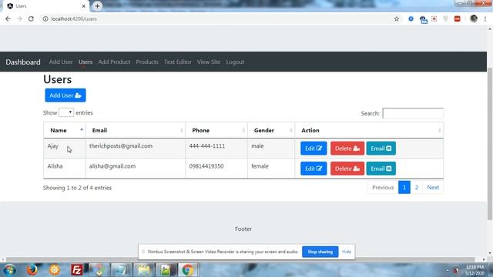
Task: Click the blue Add User button
Action: pyautogui.click(x=65, y=95)
